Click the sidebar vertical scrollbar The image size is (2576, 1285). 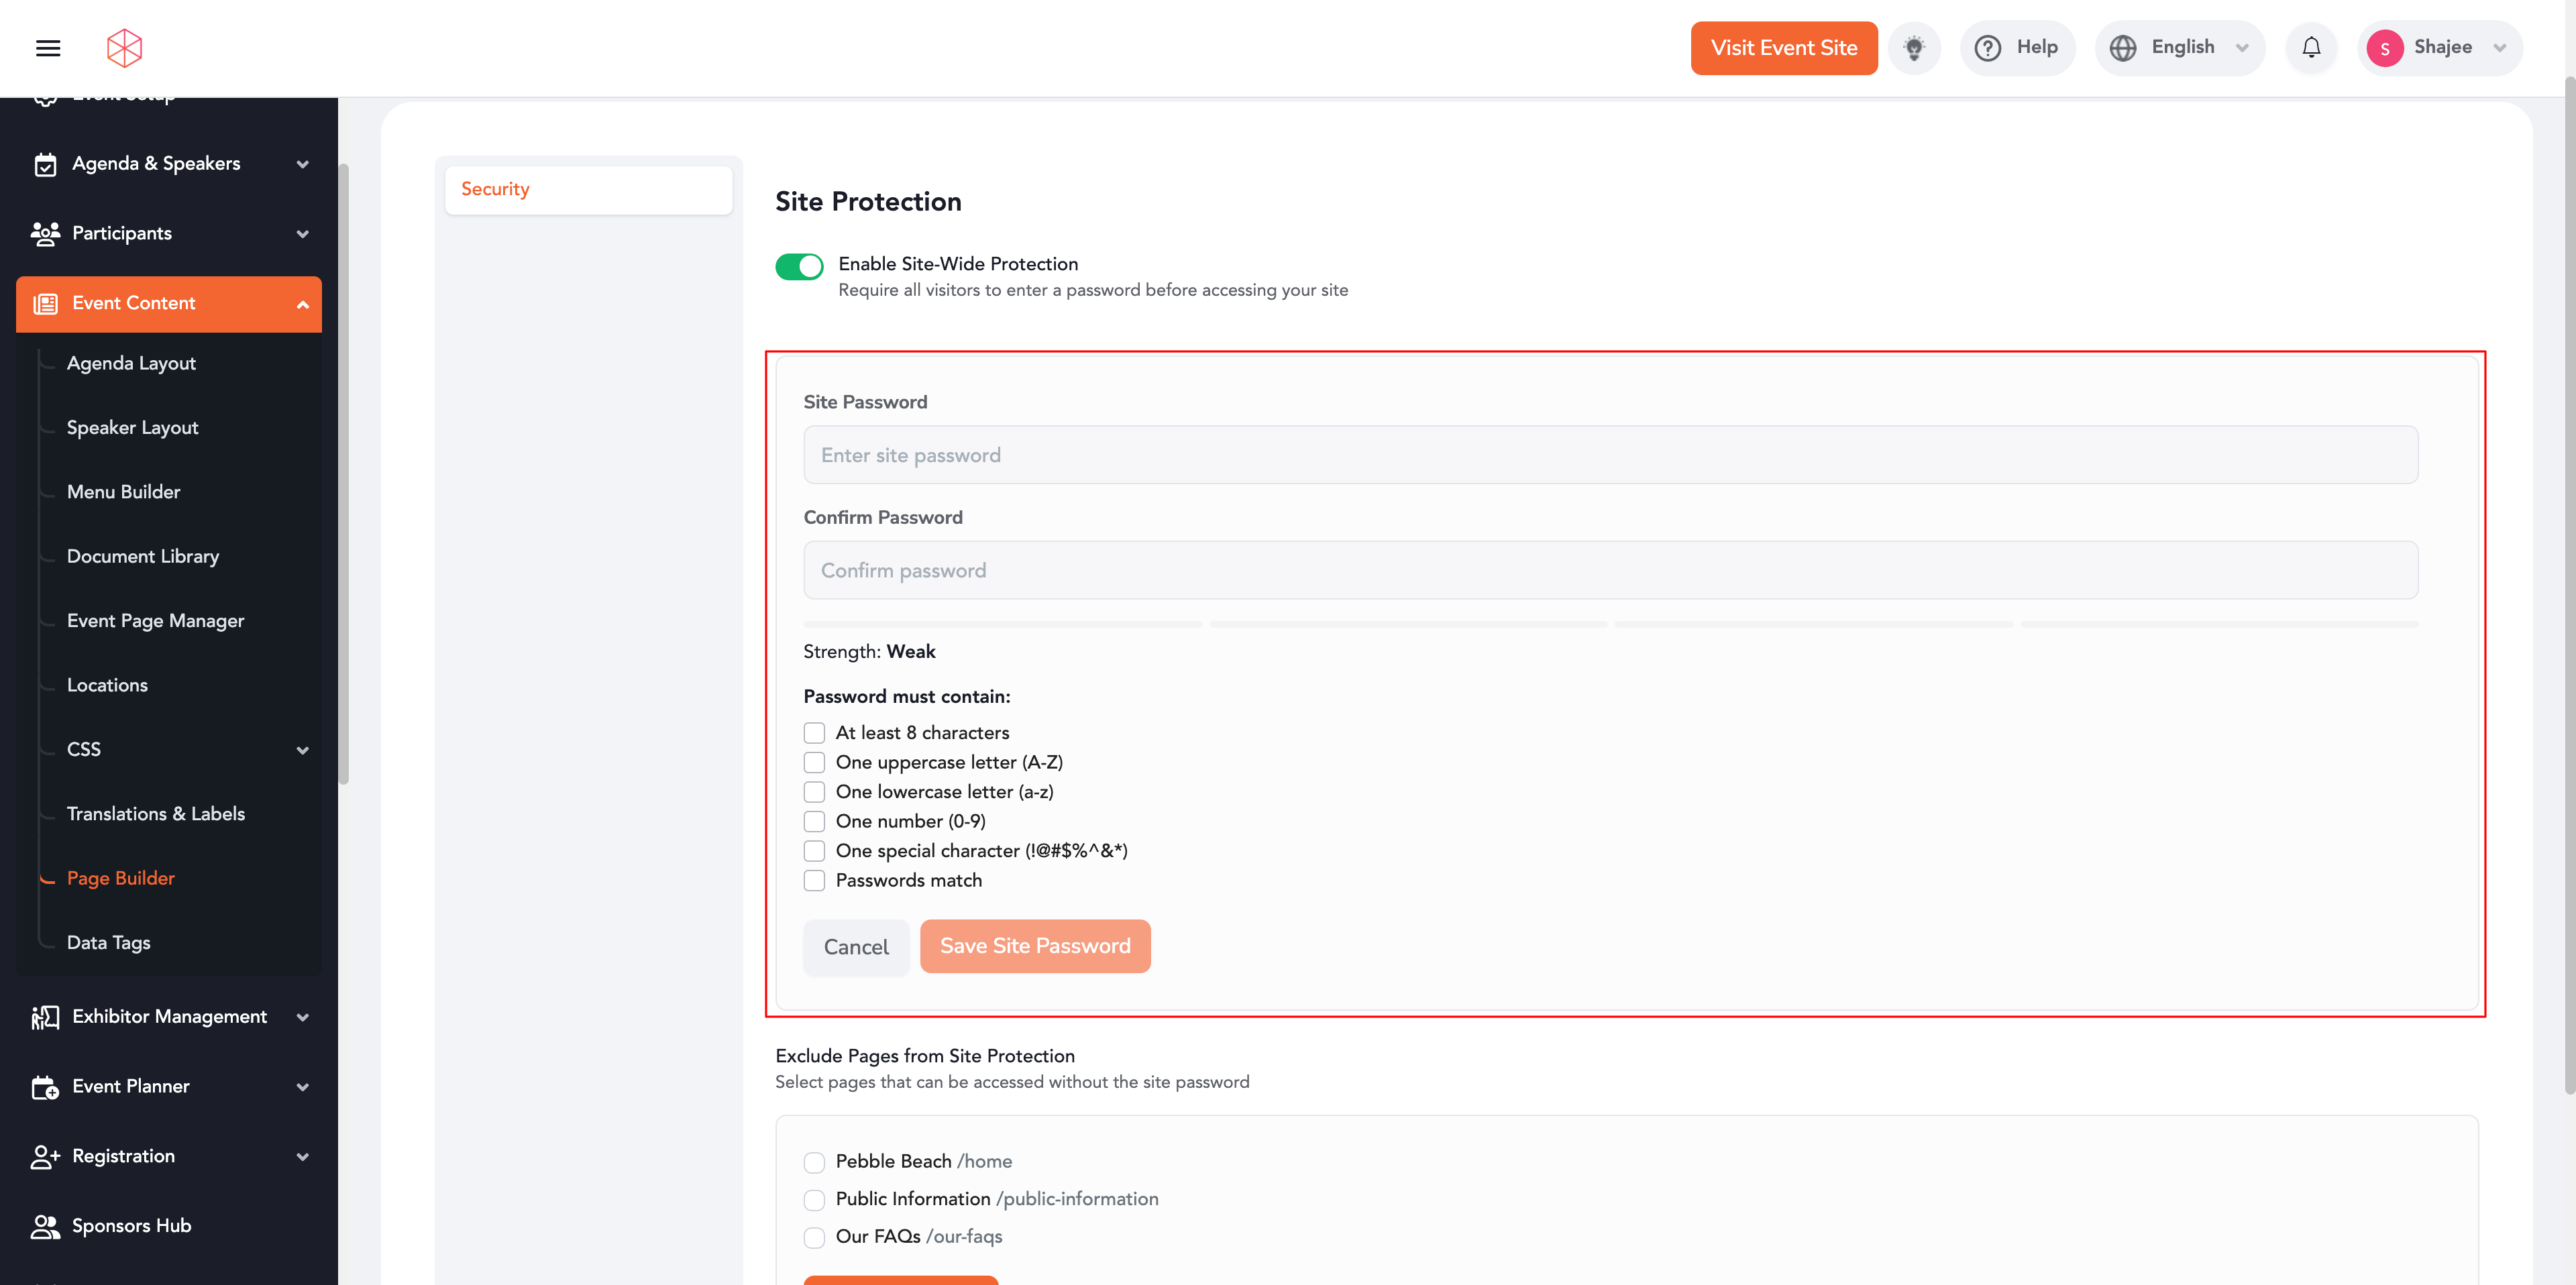pyautogui.click(x=344, y=475)
